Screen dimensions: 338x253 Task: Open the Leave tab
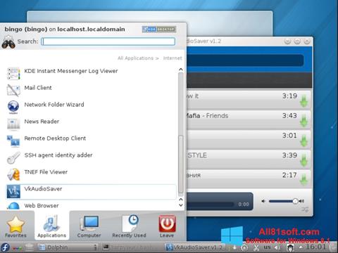coord(167,226)
